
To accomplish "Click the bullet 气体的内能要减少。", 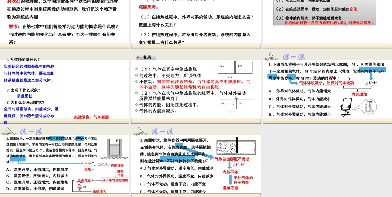I will pyautogui.click(x=158, y=110).
